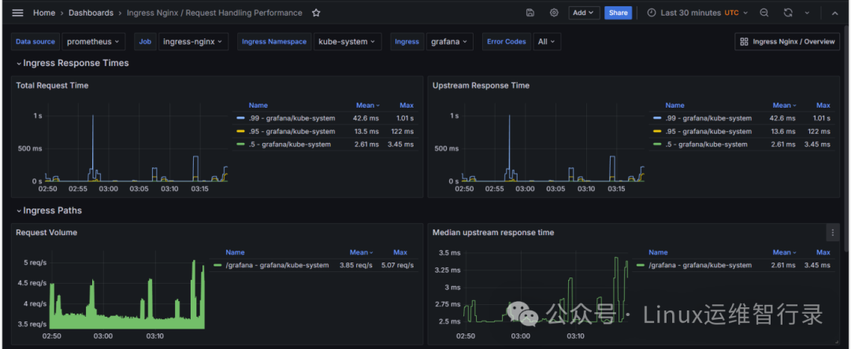Open the Median upstream response time panel menu

point(833,233)
